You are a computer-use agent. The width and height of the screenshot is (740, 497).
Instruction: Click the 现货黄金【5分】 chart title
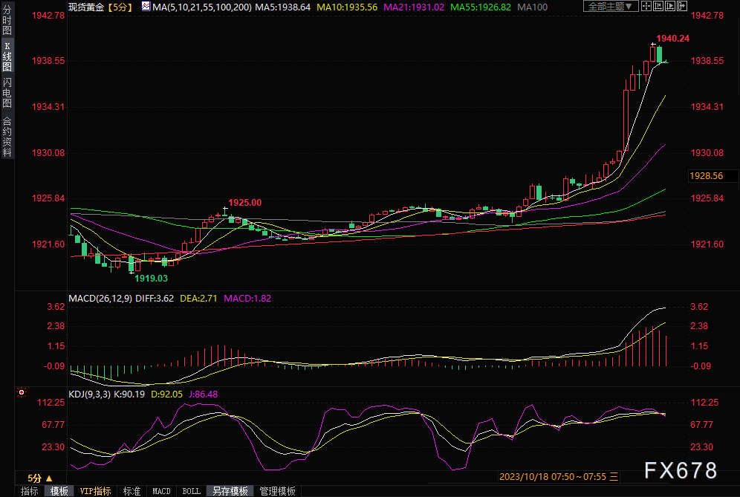click(101, 7)
